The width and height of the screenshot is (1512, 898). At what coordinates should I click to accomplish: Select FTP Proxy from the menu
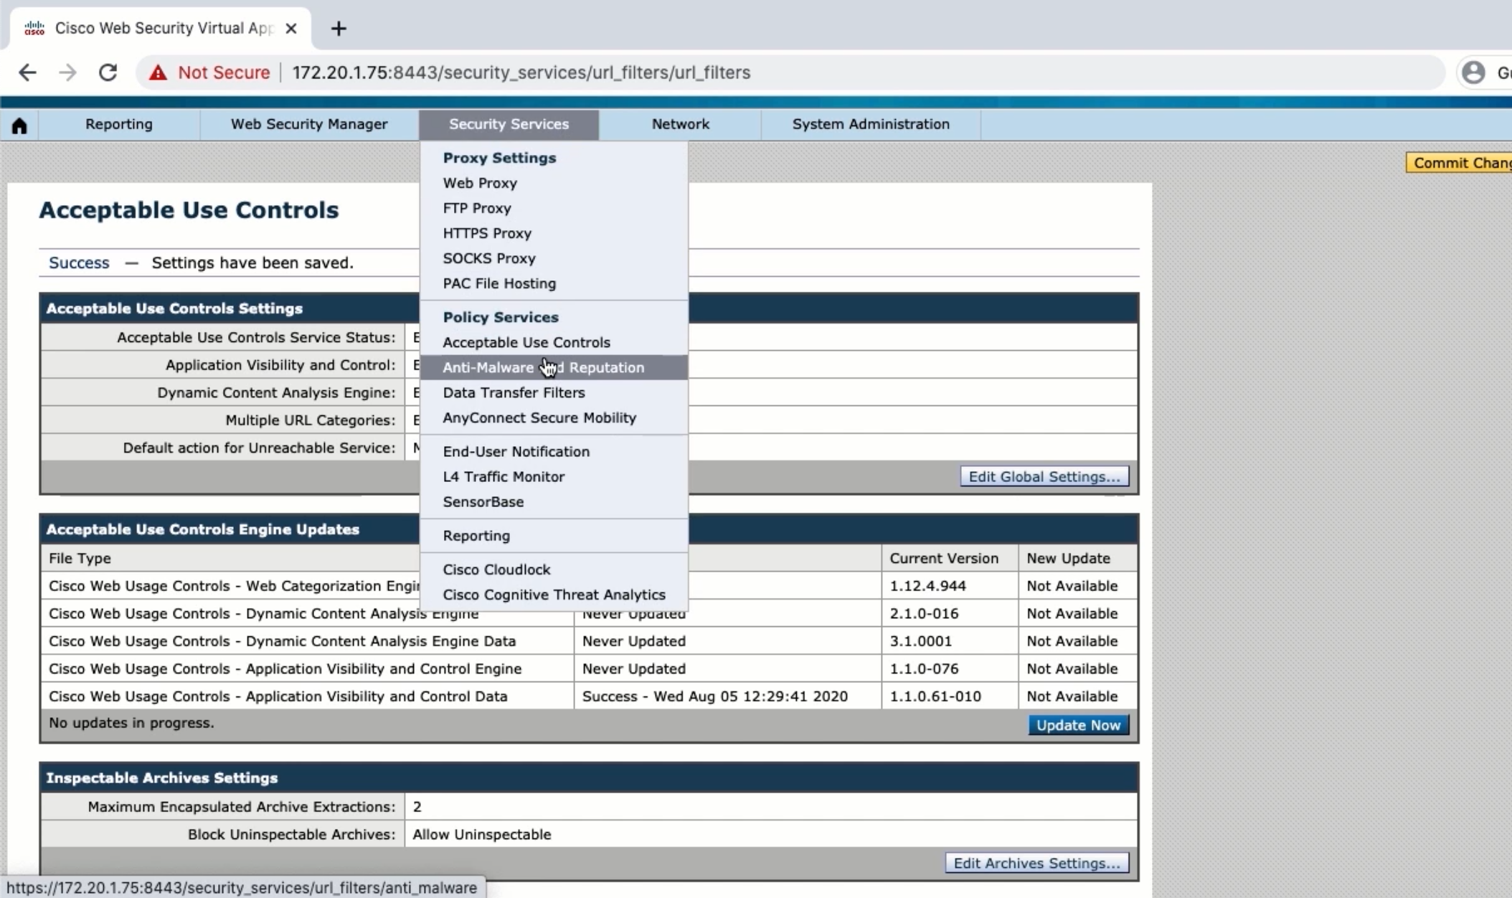(477, 208)
